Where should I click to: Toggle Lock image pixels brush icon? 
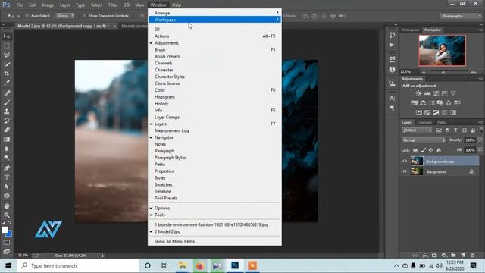point(423,150)
